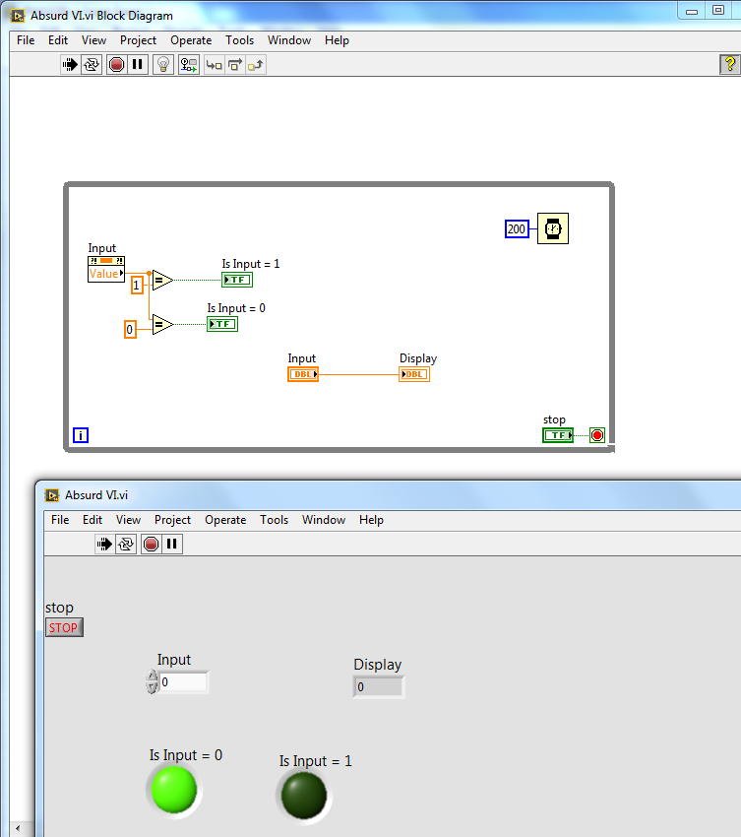Click the red STOP button
Image resolution: width=741 pixels, height=837 pixels.
(64, 628)
